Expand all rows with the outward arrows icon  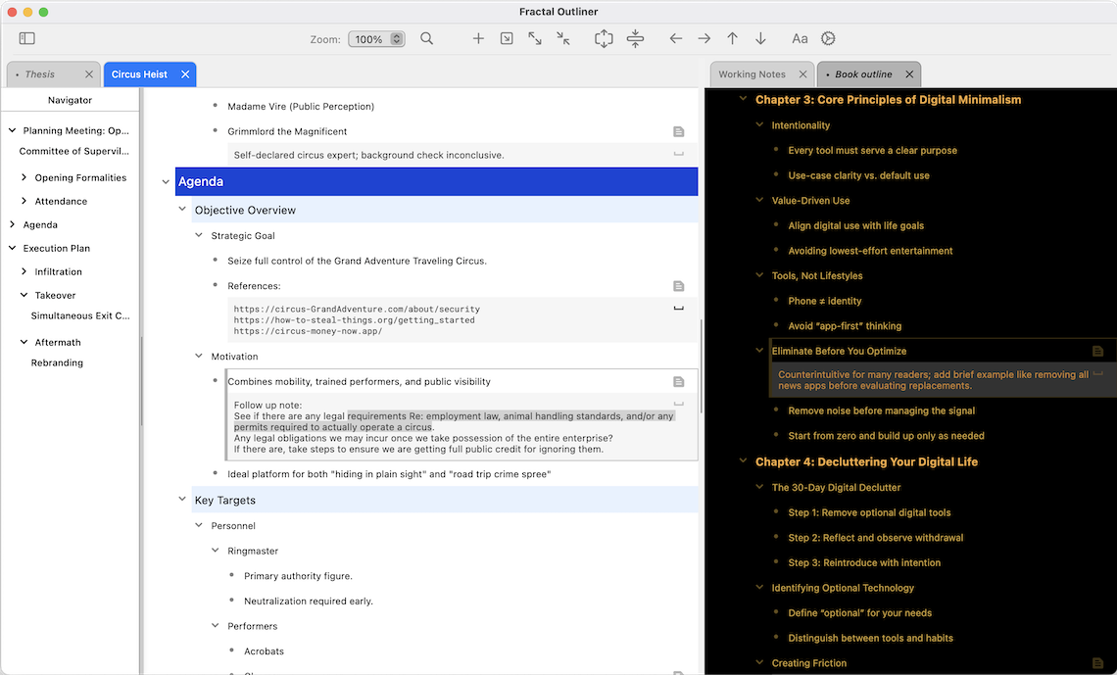pyautogui.click(x=534, y=38)
